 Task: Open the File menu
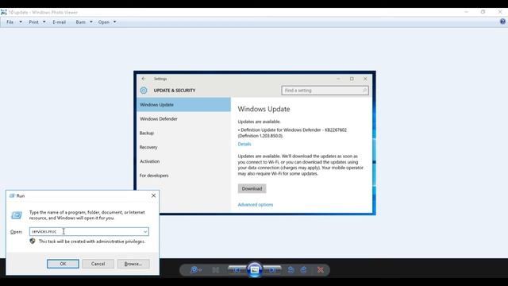[10, 22]
